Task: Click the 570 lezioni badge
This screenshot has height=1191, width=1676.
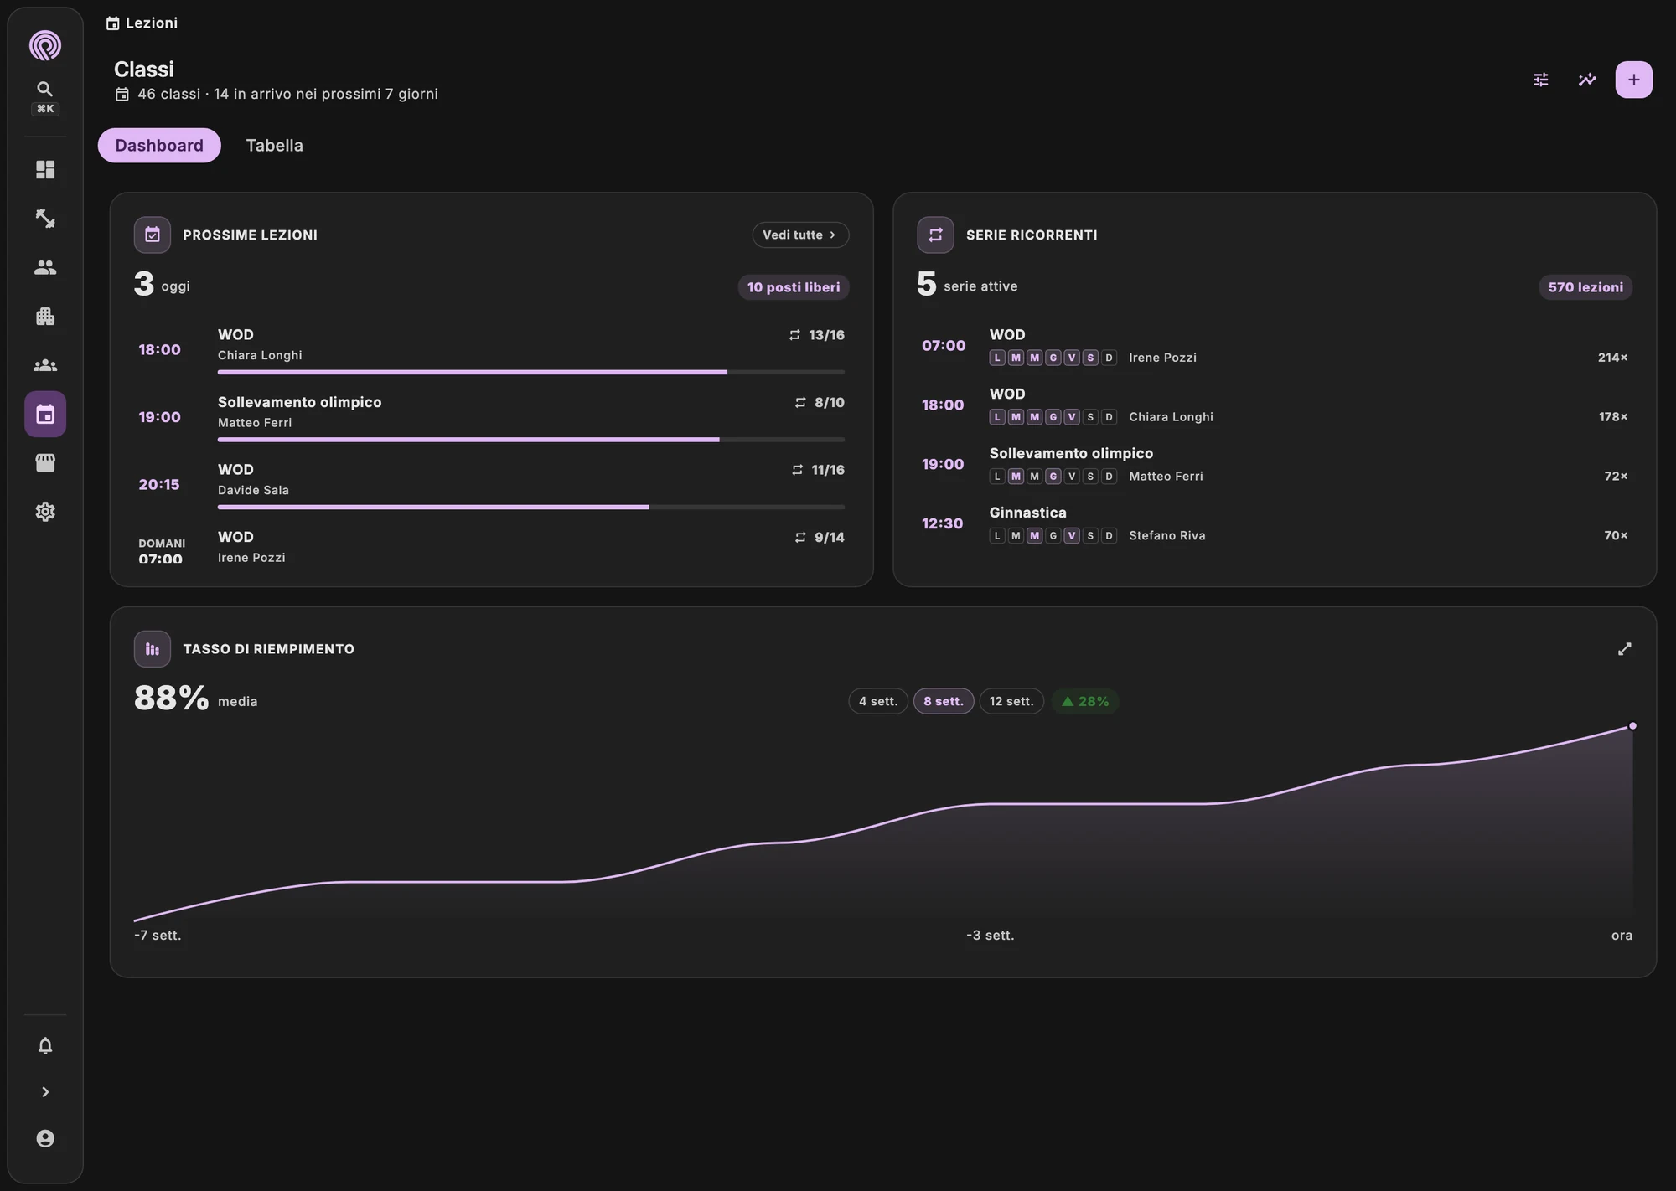Action: 1585,287
